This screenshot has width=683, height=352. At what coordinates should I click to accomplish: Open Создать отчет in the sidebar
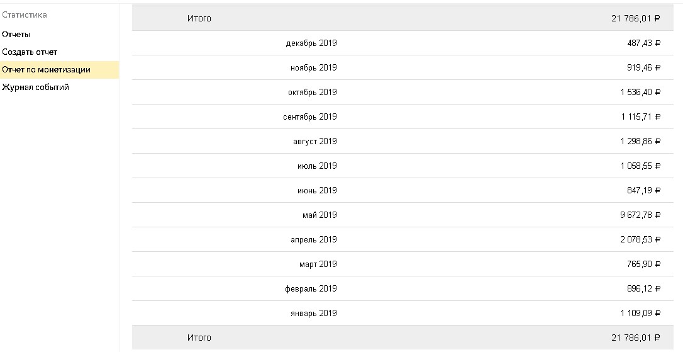[x=30, y=52]
